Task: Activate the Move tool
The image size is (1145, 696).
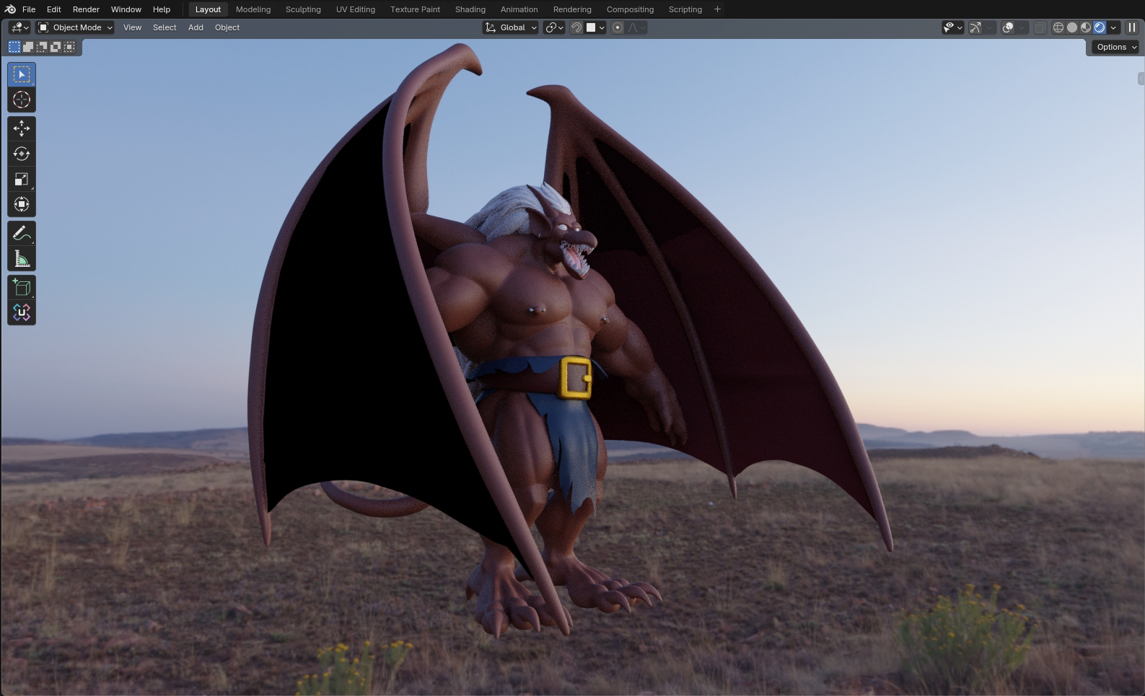Action: coord(22,128)
